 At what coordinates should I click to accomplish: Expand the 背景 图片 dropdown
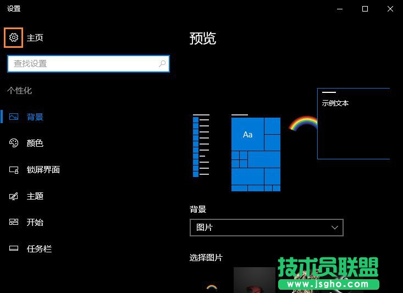click(x=267, y=228)
